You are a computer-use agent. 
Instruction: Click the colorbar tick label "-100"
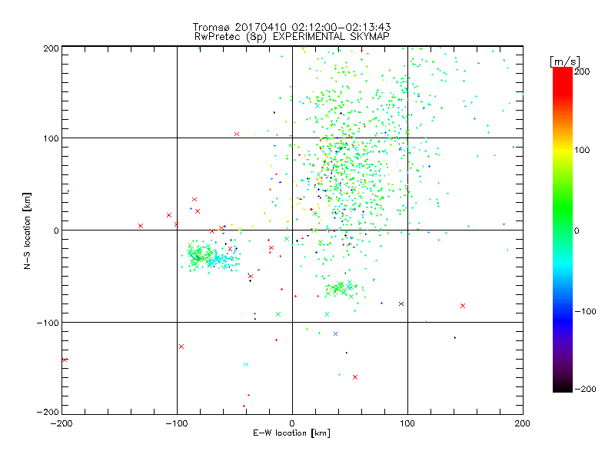tap(585, 311)
